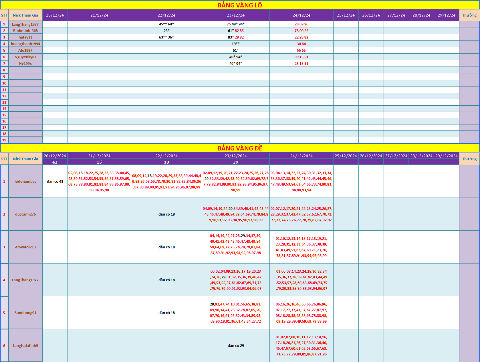This screenshot has height=362, width=480.
Task: Select the duccanh276 nickname cell
Action: click(25, 214)
